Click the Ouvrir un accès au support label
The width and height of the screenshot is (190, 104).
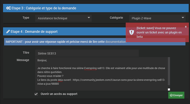pos(59,94)
